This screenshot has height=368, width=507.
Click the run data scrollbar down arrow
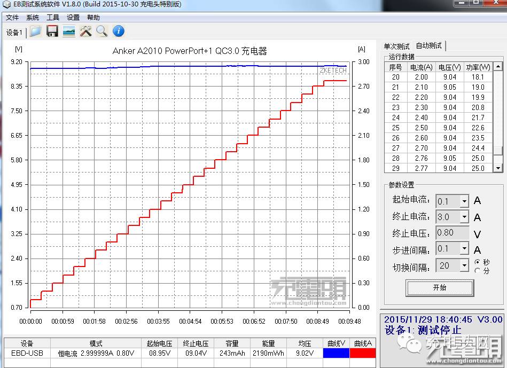498,168
